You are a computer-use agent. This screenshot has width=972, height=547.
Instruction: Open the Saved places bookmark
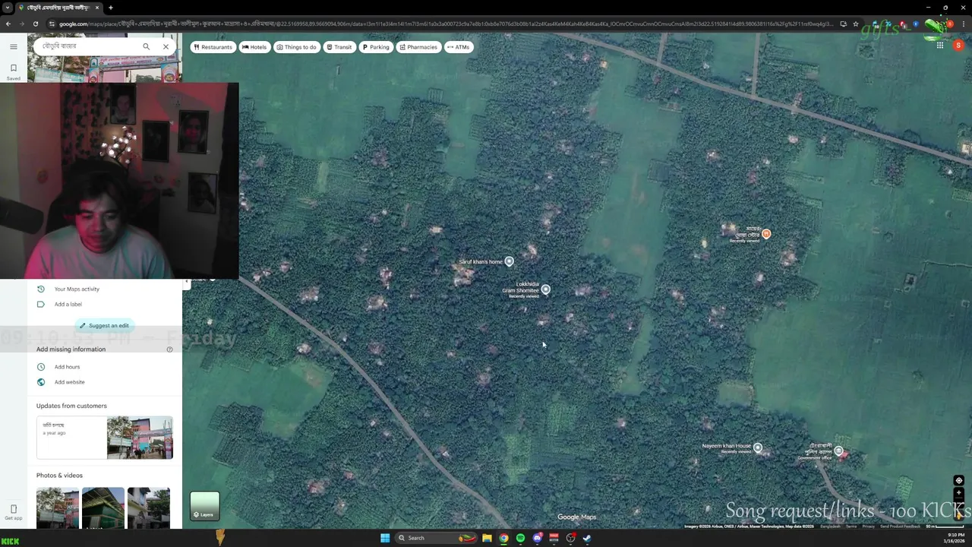tap(13, 71)
